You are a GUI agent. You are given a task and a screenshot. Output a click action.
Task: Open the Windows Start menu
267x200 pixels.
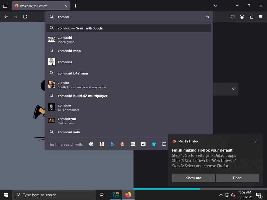coord(6,195)
